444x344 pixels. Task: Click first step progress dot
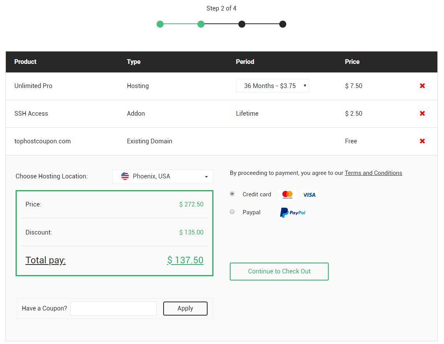point(160,24)
